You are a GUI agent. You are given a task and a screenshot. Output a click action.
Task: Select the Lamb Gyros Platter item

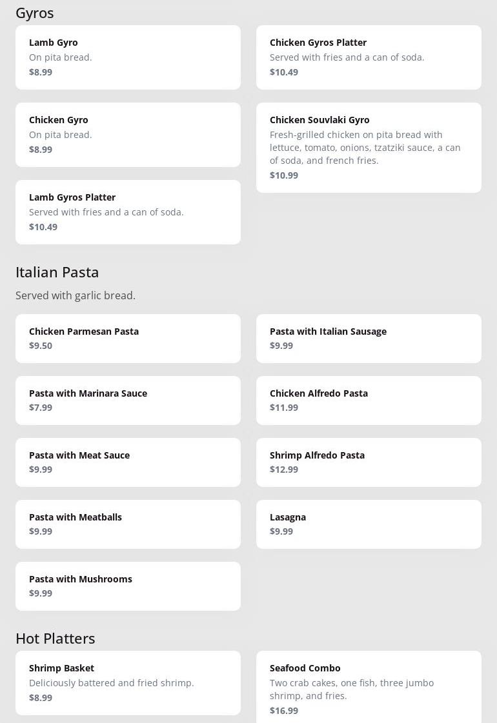click(128, 212)
